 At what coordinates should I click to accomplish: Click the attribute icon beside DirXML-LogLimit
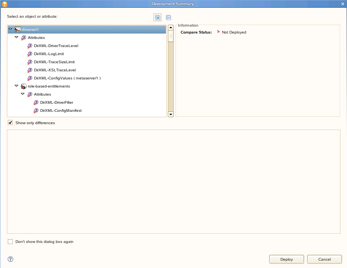[30, 54]
